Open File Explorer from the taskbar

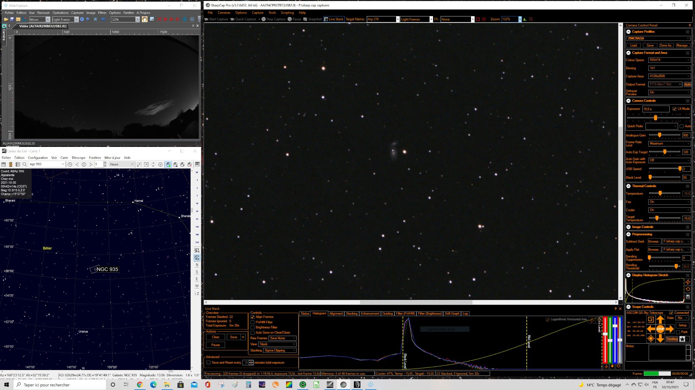(167, 385)
